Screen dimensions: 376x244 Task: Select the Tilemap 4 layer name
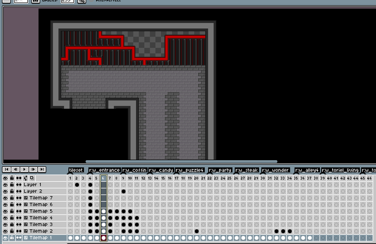(x=41, y=218)
